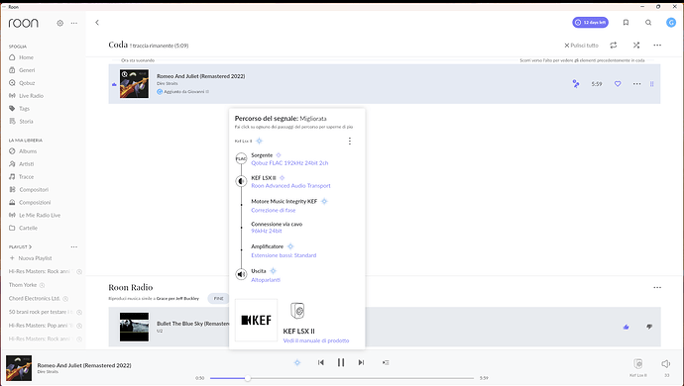
Task: Open the queue icon in playback bar
Action: tap(386, 362)
